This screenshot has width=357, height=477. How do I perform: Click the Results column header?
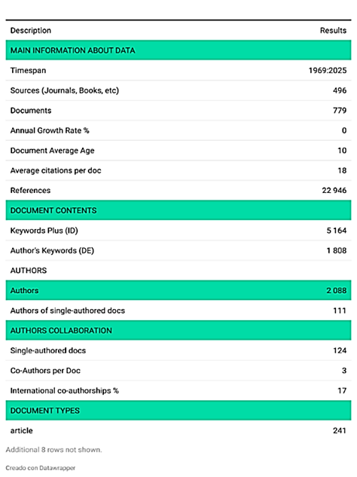click(333, 30)
